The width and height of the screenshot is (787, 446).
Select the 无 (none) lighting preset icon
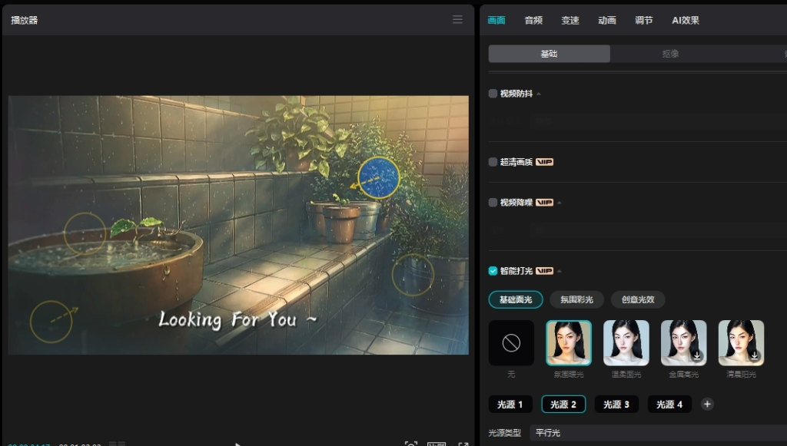[511, 343]
